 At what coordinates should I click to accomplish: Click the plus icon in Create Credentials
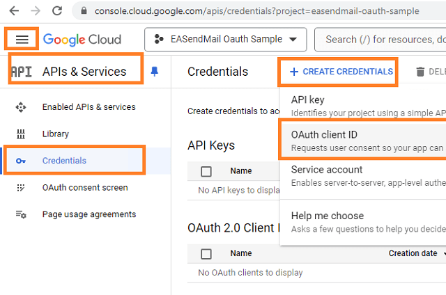[x=294, y=72]
